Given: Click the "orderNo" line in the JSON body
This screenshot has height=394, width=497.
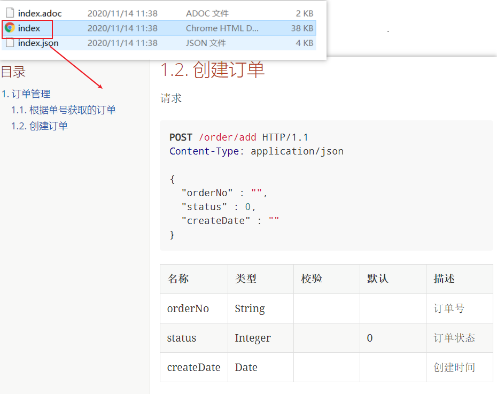Looking at the screenshot, I should 224,192.
